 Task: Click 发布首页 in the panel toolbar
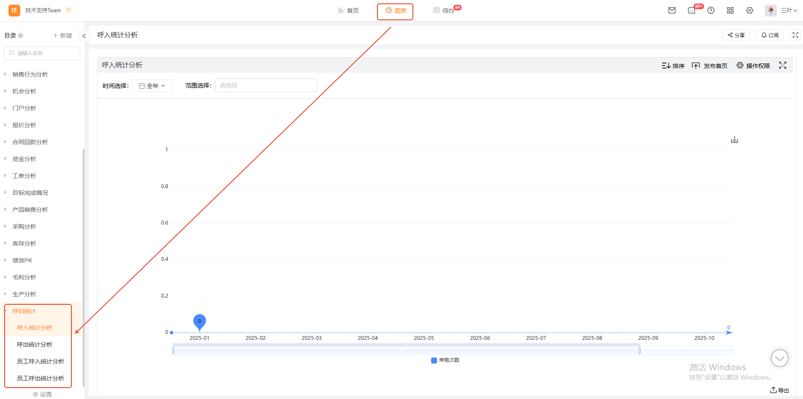pyautogui.click(x=710, y=66)
